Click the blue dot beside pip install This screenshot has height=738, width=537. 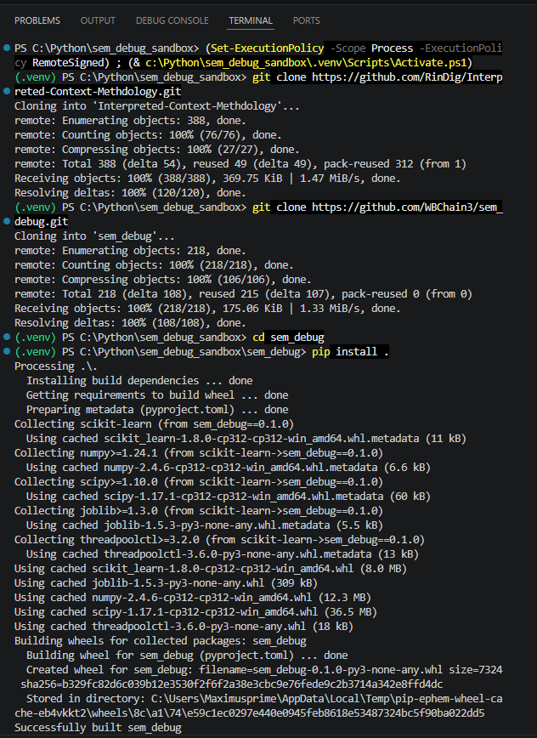(x=7, y=351)
